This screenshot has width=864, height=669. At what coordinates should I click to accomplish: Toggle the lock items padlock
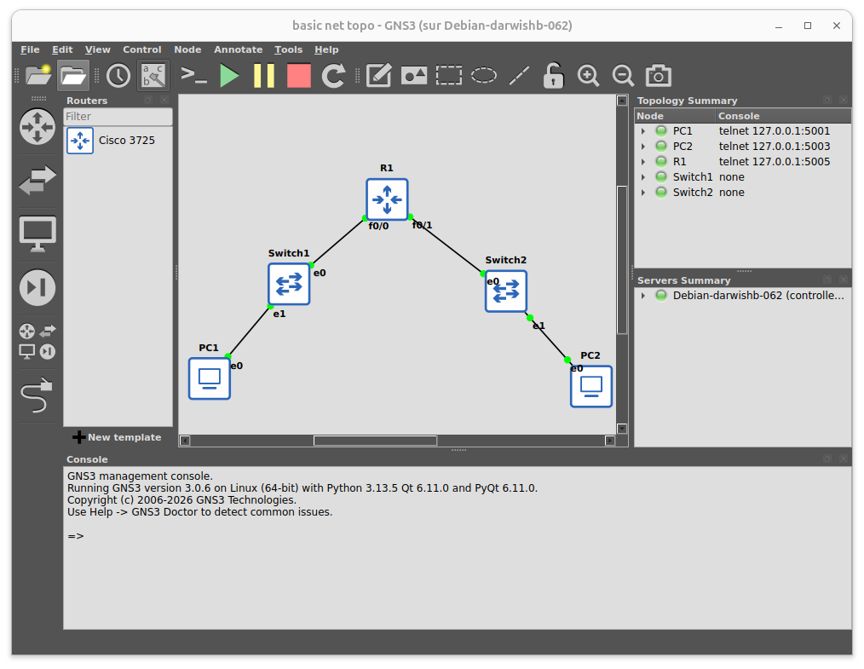point(552,75)
